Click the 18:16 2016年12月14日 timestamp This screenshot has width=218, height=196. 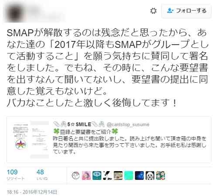pos(32,192)
